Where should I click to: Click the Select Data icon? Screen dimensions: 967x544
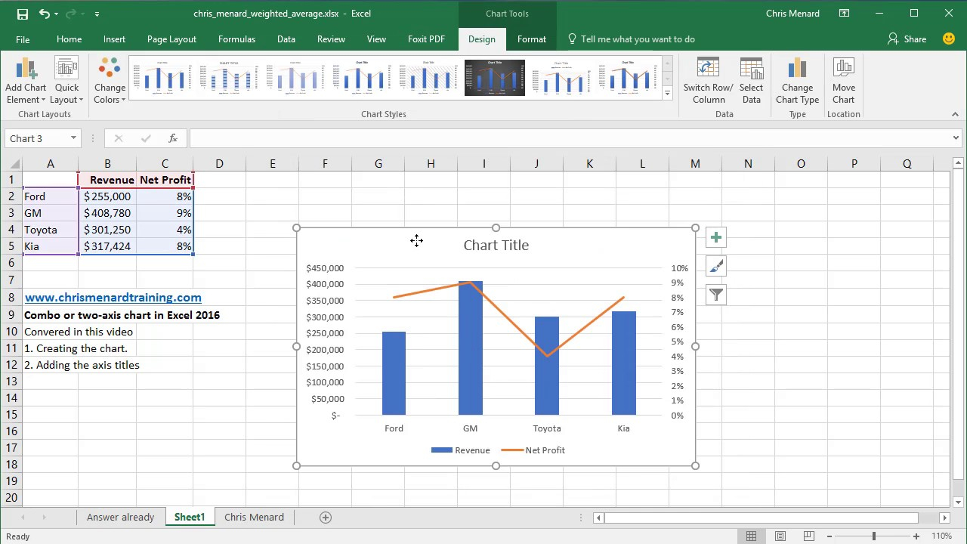(x=751, y=79)
